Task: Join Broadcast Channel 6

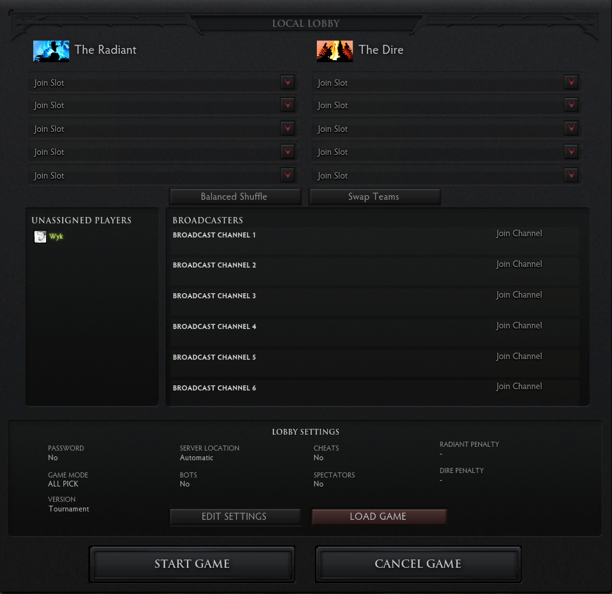Action: pyautogui.click(x=519, y=387)
